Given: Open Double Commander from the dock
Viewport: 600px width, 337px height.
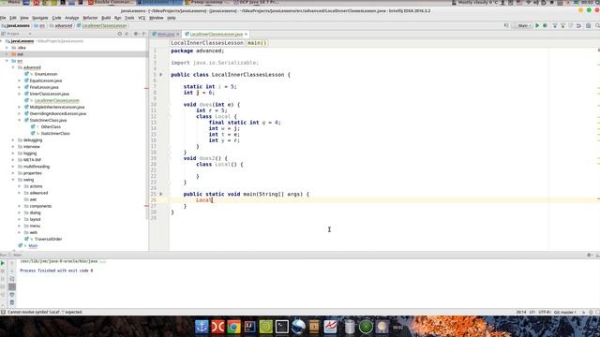Looking at the screenshot, I should (x=217, y=327).
